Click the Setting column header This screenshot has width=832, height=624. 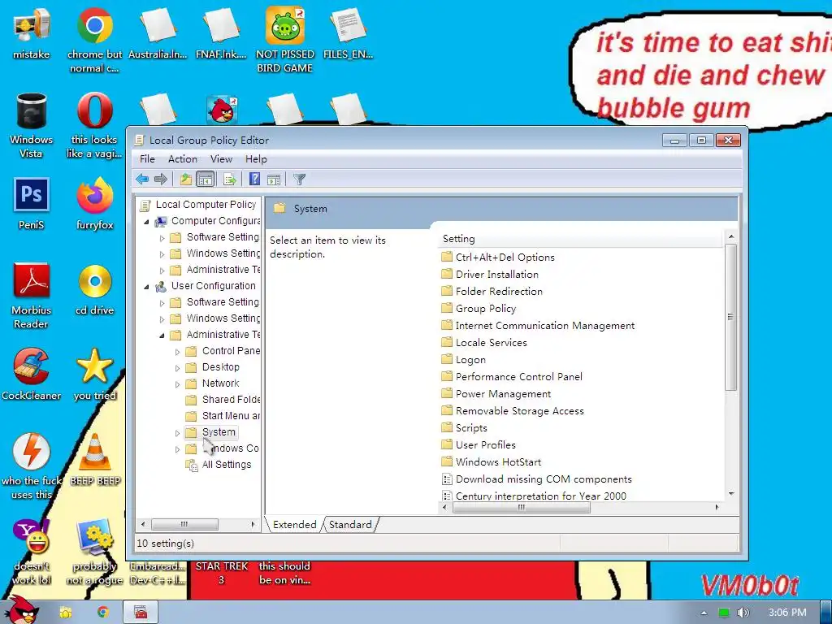581,239
